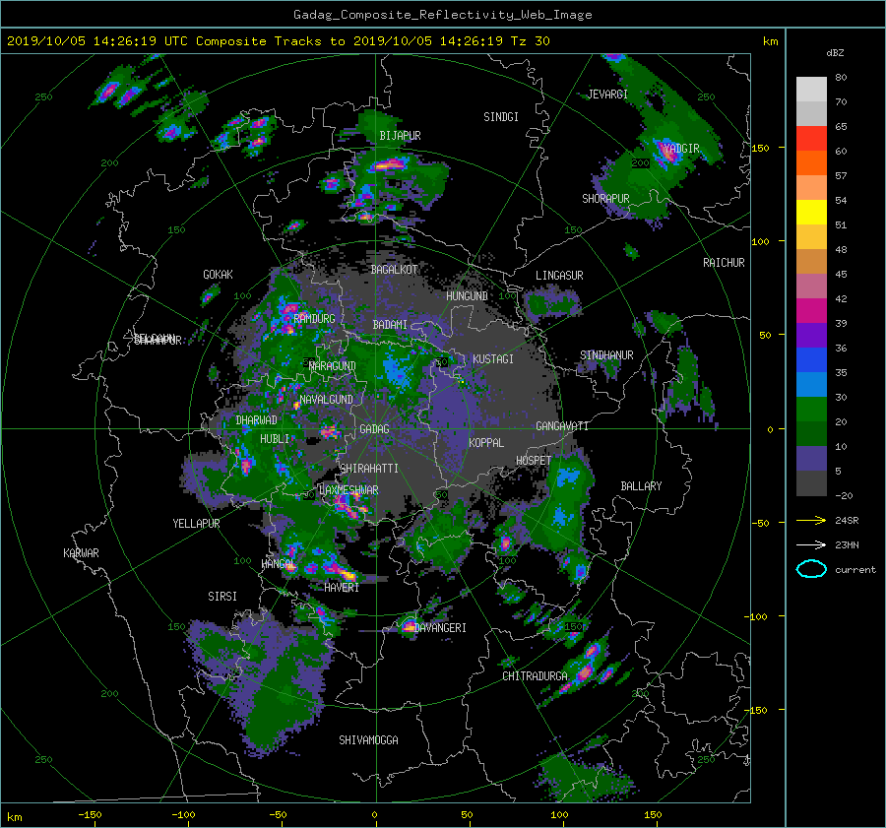Click the LAXMESHWAR city label
This screenshot has height=828, width=886.
pos(348,490)
